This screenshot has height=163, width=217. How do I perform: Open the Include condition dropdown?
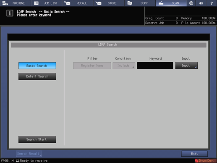click(x=124, y=66)
